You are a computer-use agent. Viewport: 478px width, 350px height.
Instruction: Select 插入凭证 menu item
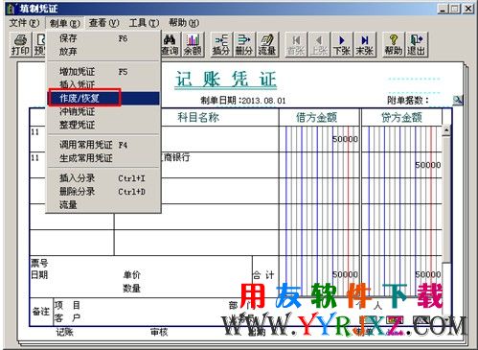103,84
